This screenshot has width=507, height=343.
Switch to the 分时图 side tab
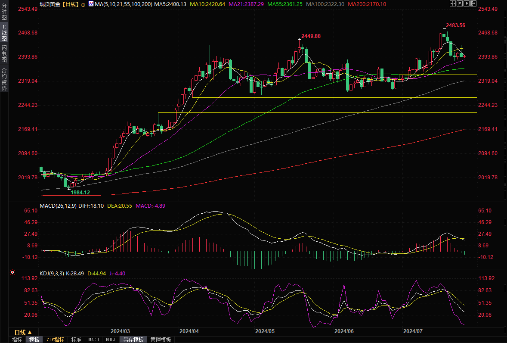4,12
